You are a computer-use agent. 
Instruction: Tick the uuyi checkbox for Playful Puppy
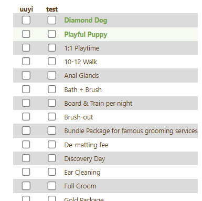click(26, 34)
